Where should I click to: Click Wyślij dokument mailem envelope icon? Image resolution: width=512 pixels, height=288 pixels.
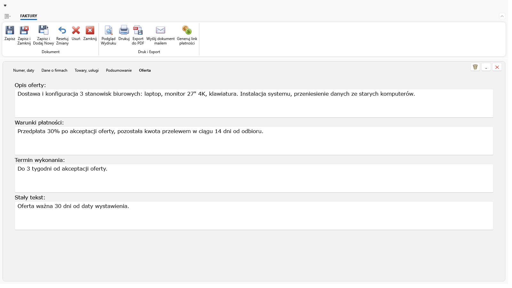(160, 30)
